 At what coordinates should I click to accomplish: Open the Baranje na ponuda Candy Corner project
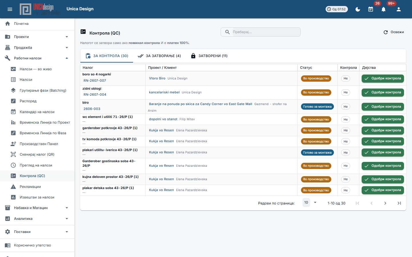coord(201,104)
